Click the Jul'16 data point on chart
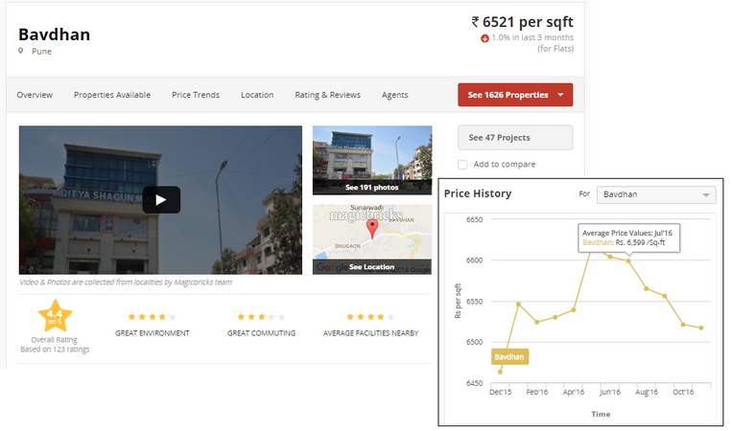The width and height of the screenshot is (732, 431). (x=628, y=261)
